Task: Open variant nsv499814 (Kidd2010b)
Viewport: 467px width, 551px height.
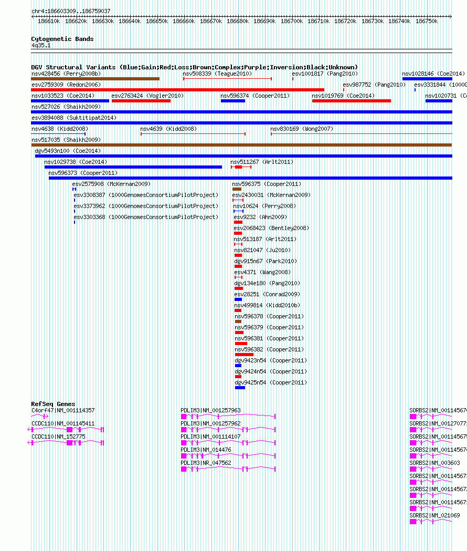Action: (x=267, y=305)
